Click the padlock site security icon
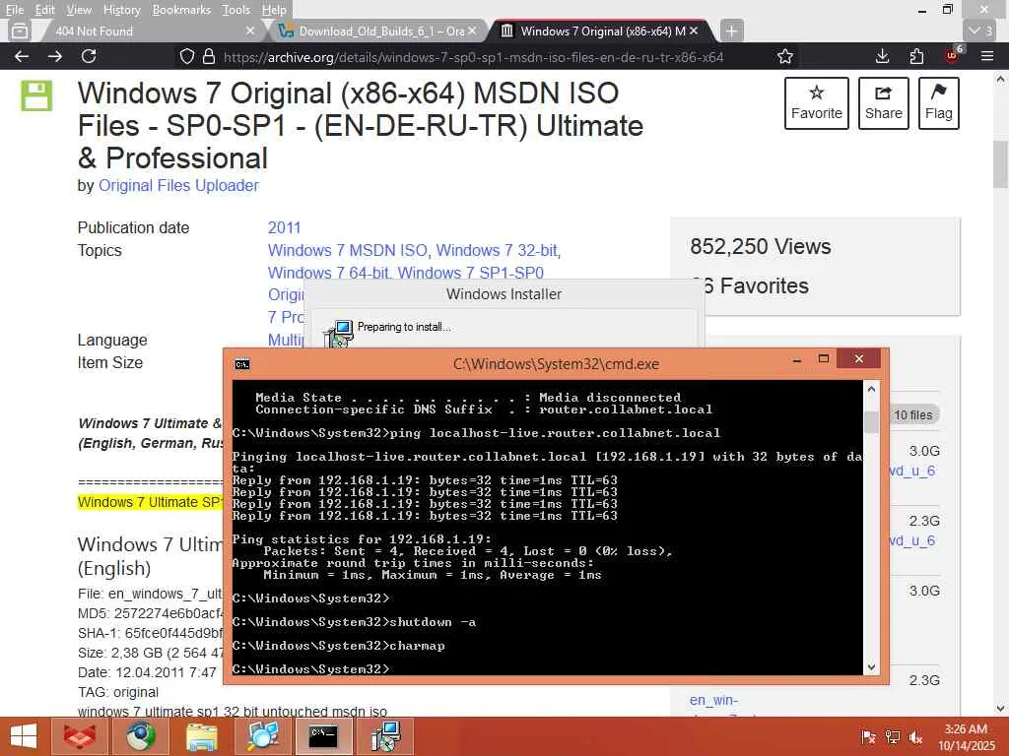This screenshot has width=1009, height=756. 209,56
